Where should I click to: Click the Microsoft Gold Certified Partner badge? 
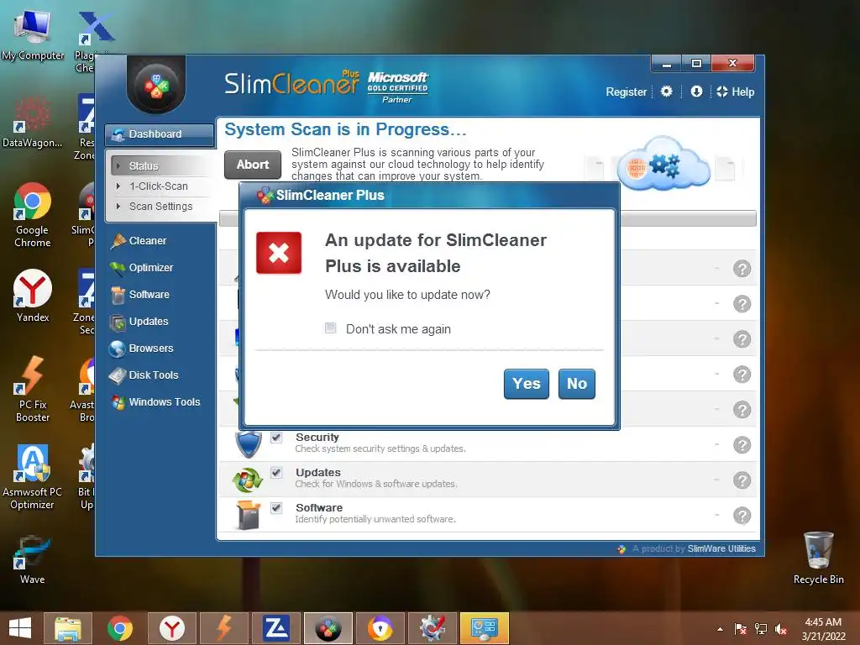(x=397, y=87)
